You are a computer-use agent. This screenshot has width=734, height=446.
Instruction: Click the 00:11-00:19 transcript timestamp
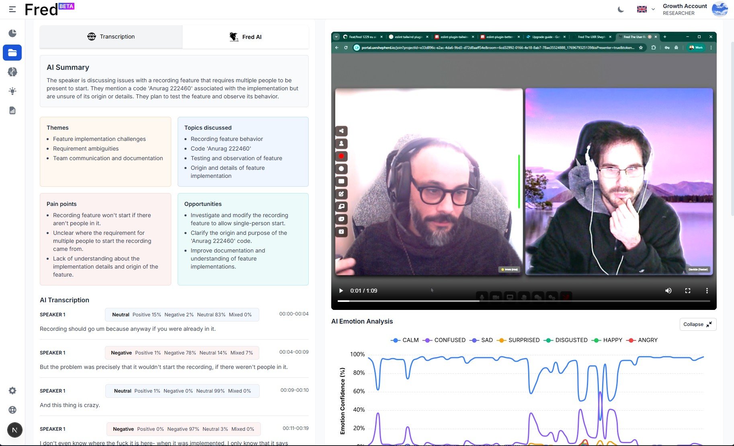(x=295, y=428)
